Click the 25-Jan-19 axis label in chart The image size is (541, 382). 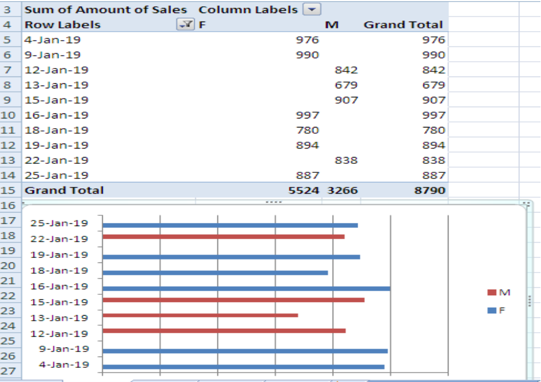[x=60, y=223]
